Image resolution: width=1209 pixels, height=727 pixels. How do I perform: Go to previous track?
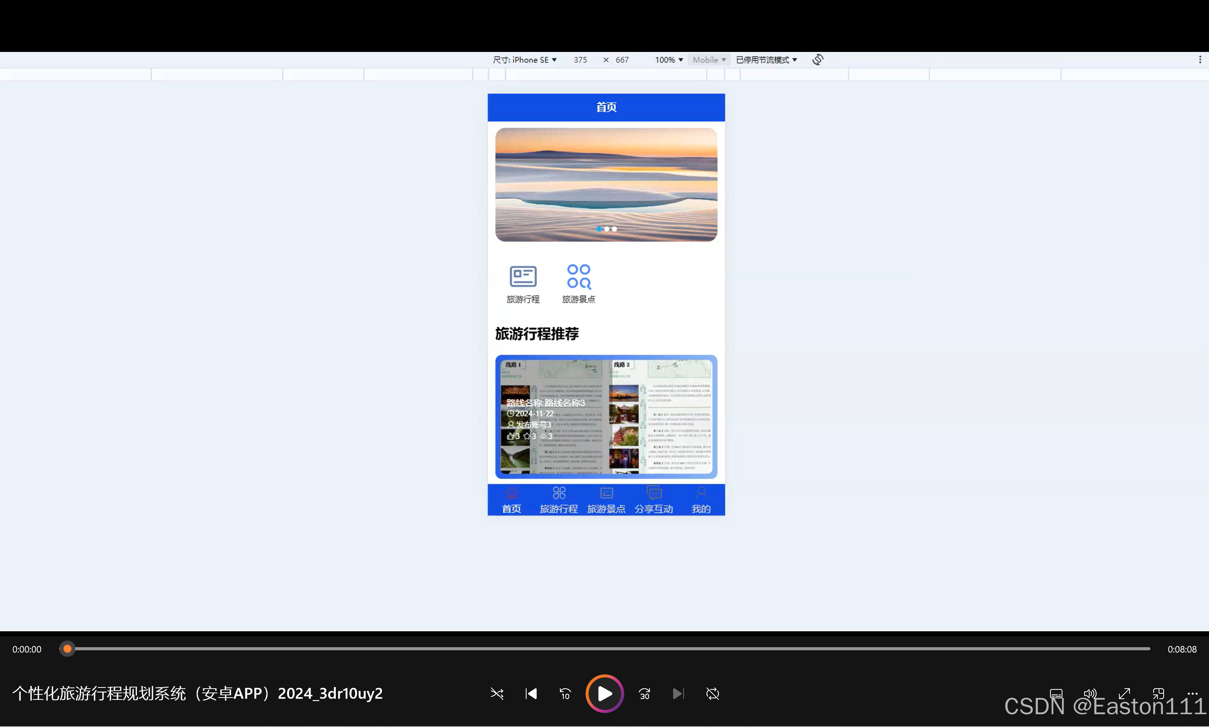tap(531, 694)
